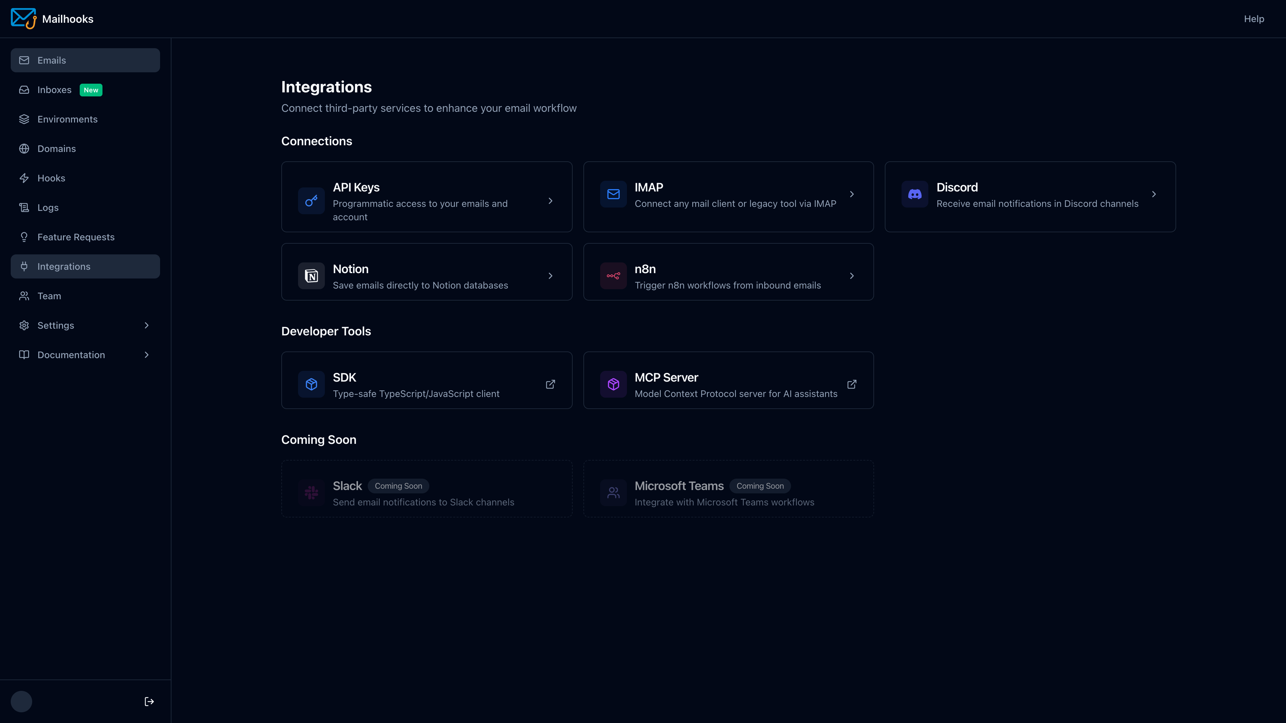Image resolution: width=1286 pixels, height=723 pixels.
Task: Open the IMAP card title
Action: pyautogui.click(x=648, y=187)
